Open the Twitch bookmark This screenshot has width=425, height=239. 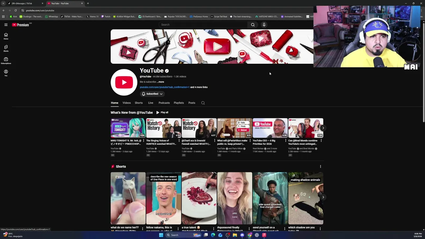tap(106, 17)
